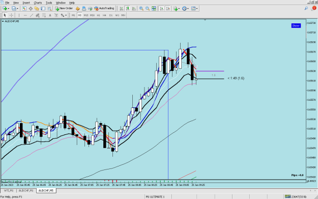Enable the crosshair cursor mode

(x=11, y=15)
